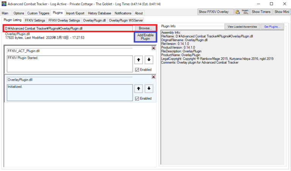Disable the FFXIV_ACT_Plugin.dll Enabled checkbox

[x=137, y=70]
